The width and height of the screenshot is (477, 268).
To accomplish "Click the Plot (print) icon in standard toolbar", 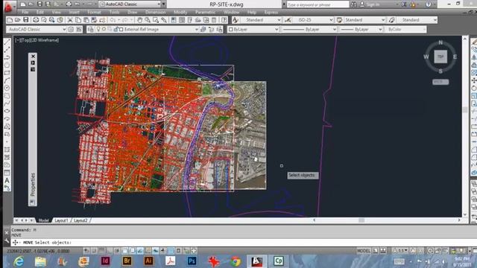I will [x=36, y=20].
